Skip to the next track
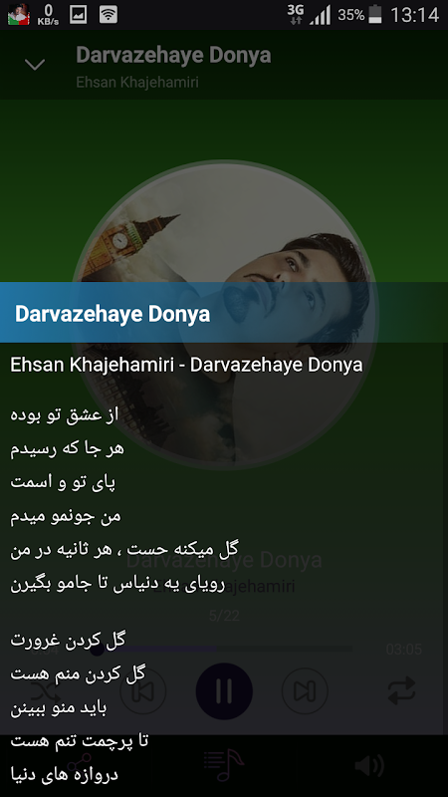 click(305, 691)
